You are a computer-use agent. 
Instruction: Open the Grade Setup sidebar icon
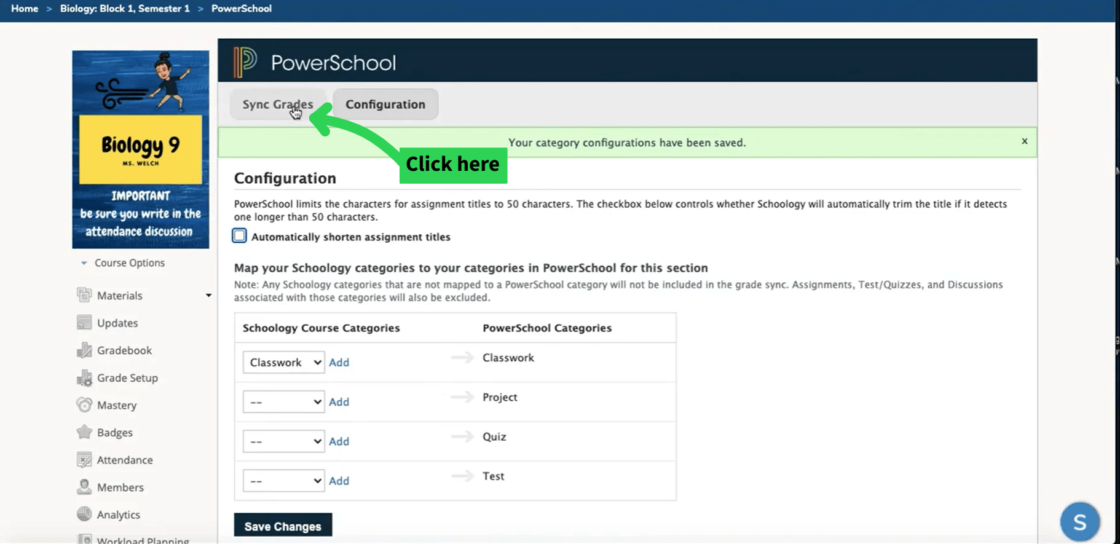pyautogui.click(x=84, y=378)
